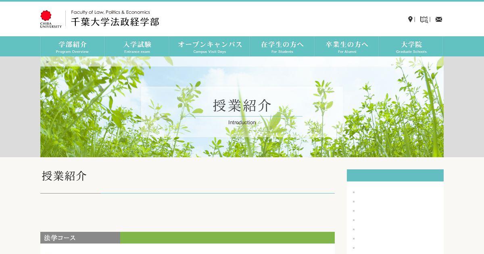Image resolution: width=484 pixels, height=254 pixels.
Task: Open 入学試験 Entrance exam menu
Action: (137, 46)
